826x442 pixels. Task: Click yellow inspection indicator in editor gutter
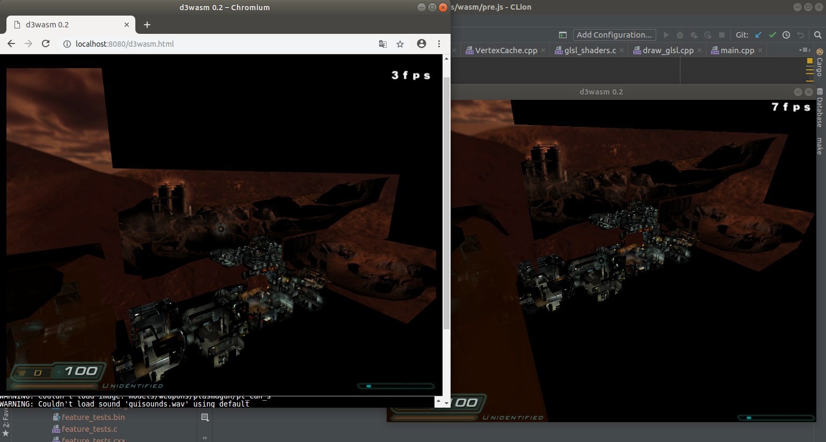pos(810,61)
